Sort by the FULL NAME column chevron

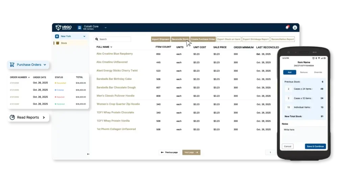111,47
